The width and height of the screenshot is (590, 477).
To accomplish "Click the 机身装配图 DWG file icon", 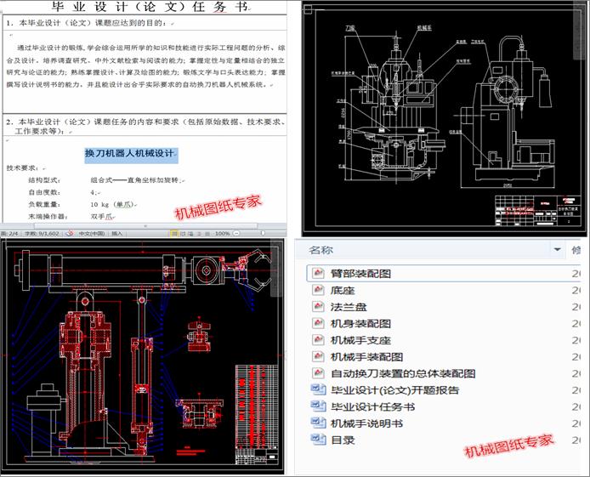I will click(318, 323).
